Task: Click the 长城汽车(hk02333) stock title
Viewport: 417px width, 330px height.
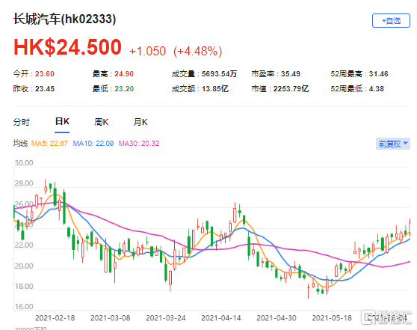Action: [64, 19]
